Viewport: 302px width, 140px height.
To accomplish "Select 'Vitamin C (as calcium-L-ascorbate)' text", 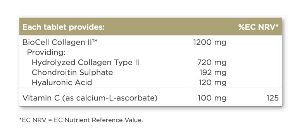I will pyautogui.click(x=90, y=98).
